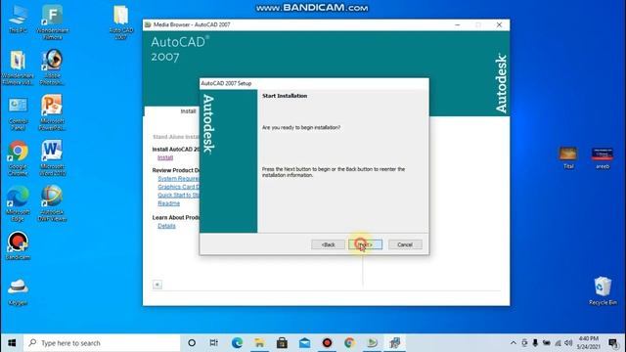Viewport: 626px width, 352px height.
Task: Click the small square button in Media Browser footer
Action: (157, 285)
